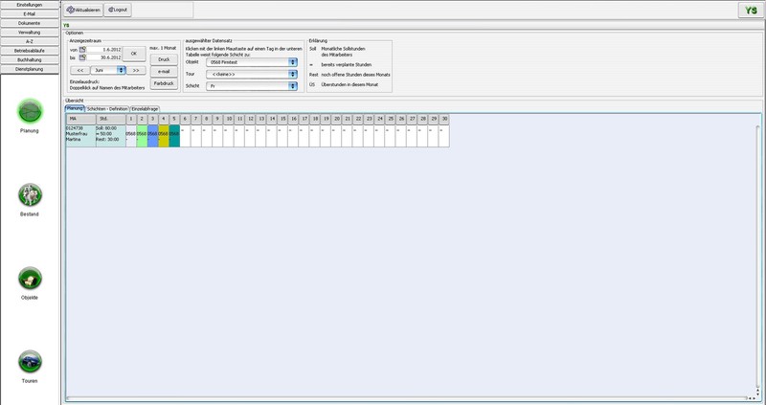Image resolution: width=766 pixels, height=405 pixels.
Task: Click the empty day 18 cell of Musterfrau
Action: tap(315, 136)
